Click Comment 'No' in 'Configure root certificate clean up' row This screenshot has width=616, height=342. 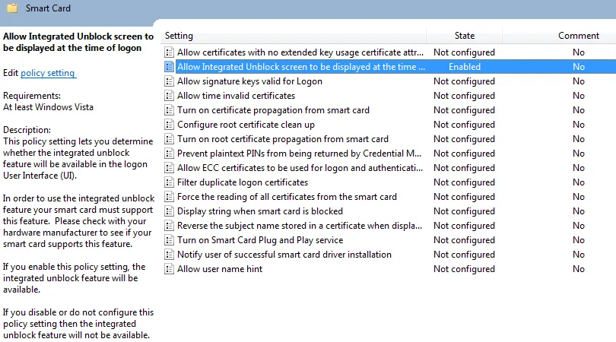(x=578, y=125)
